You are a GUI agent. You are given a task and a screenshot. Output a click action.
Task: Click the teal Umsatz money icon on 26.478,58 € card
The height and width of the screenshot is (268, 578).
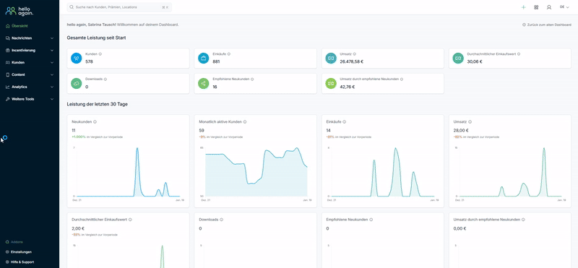[x=331, y=59]
